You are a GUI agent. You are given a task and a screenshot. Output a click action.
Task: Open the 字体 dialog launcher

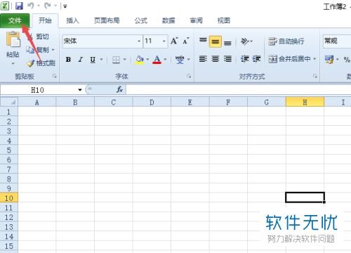pos(189,76)
